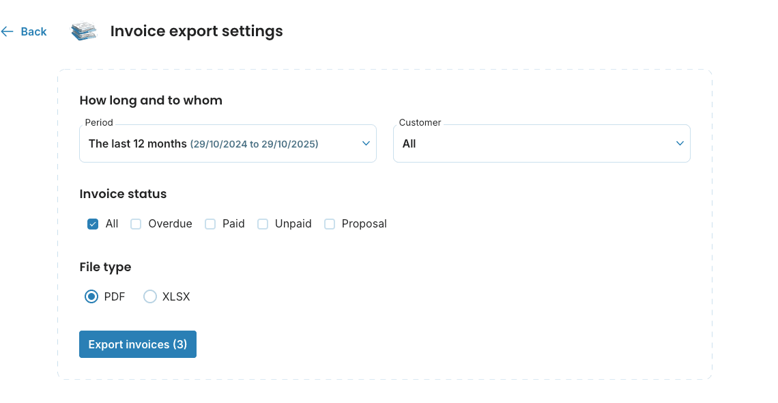Click the back arrow icon
The width and height of the screenshot is (778, 403).
(8, 31)
